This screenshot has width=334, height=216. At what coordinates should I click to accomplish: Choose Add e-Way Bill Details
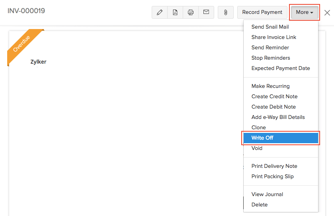click(281, 117)
